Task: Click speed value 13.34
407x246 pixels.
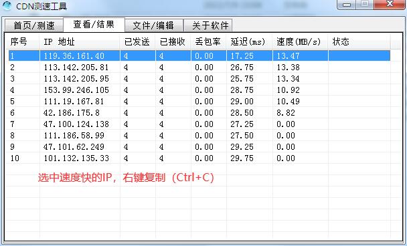Action: [288, 78]
